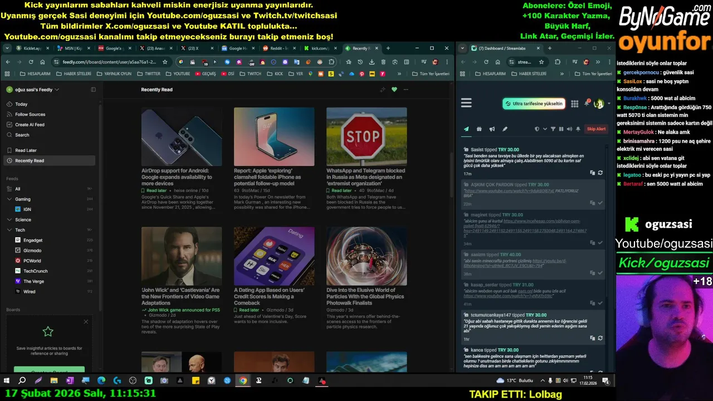
Task: Open the TechCrunch feed
Action: tap(35, 271)
